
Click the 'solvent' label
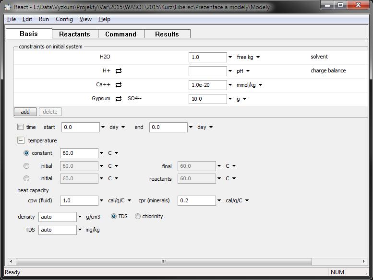tap(319, 57)
